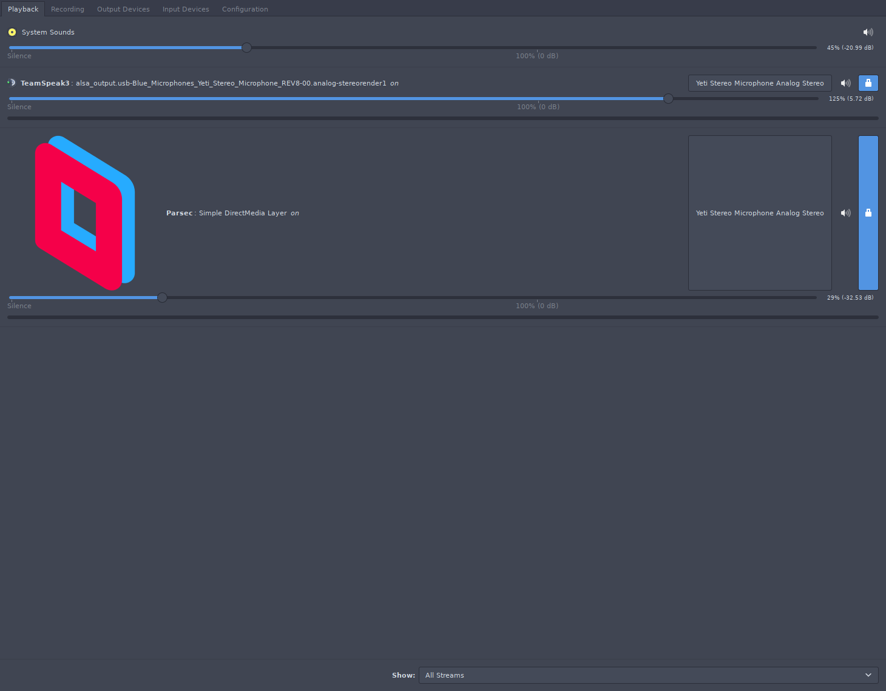
Task: Toggle the TeamSpeak3 lock channels button
Action: click(868, 83)
